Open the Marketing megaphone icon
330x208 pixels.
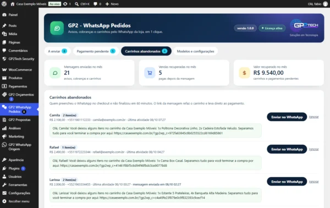pos(4,136)
